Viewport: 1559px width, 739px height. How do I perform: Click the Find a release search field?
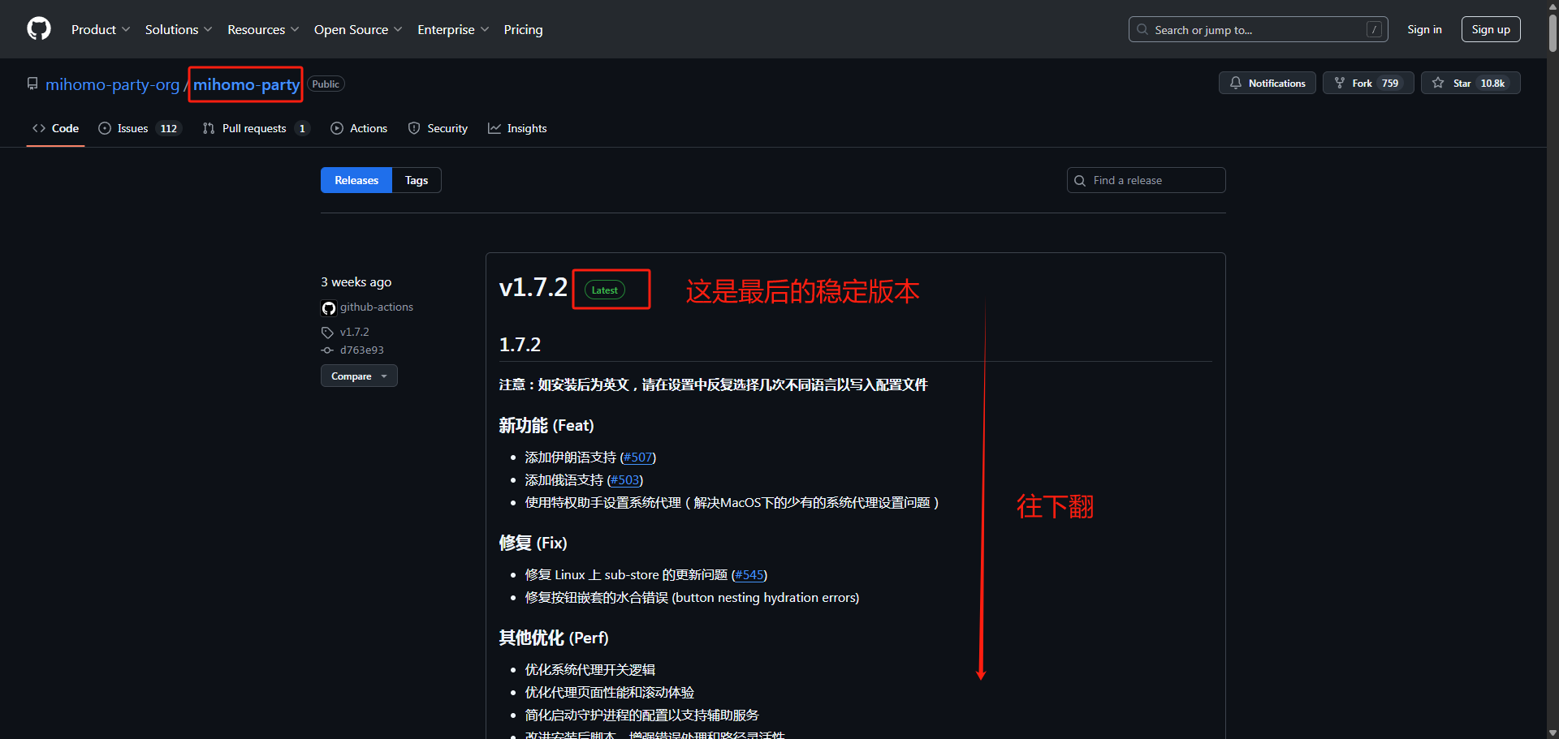(1145, 181)
